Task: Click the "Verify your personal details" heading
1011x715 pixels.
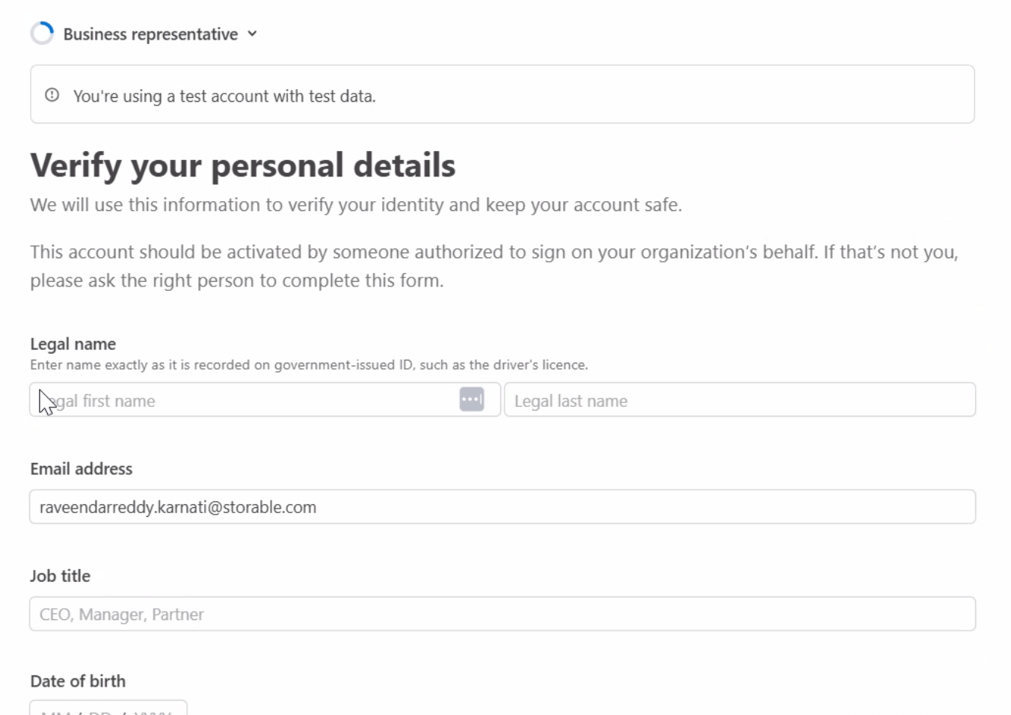Action: [x=242, y=165]
